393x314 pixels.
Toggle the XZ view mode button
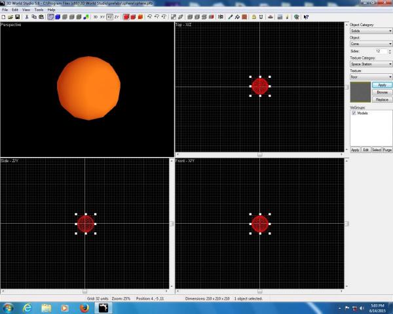click(x=109, y=16)
